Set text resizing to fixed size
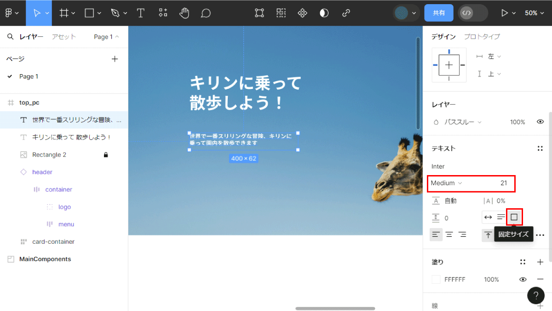 (x=514, y=217)
